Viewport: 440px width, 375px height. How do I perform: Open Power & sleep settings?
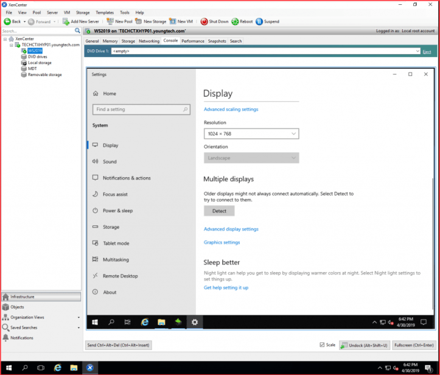[117, 211]
